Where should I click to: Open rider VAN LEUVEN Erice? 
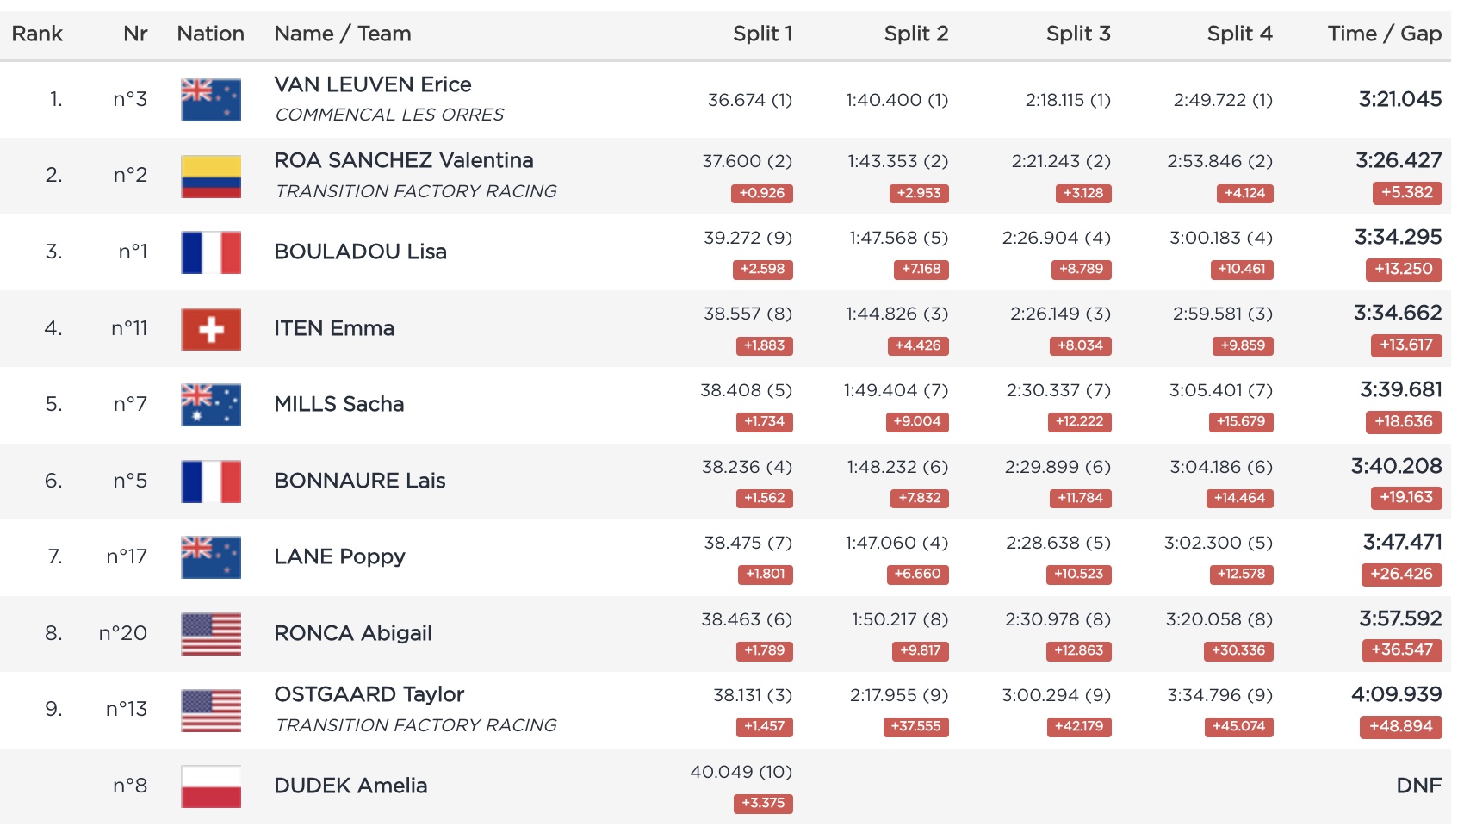pos(373,84)
